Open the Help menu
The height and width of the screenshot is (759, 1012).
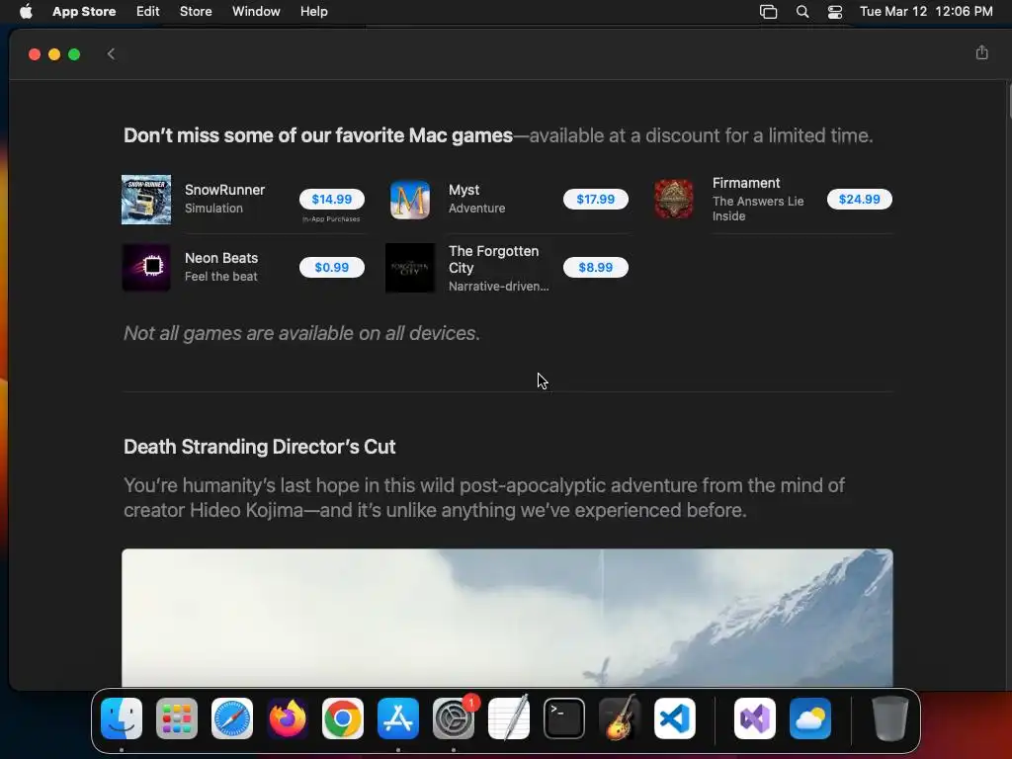tap(313, 12)
